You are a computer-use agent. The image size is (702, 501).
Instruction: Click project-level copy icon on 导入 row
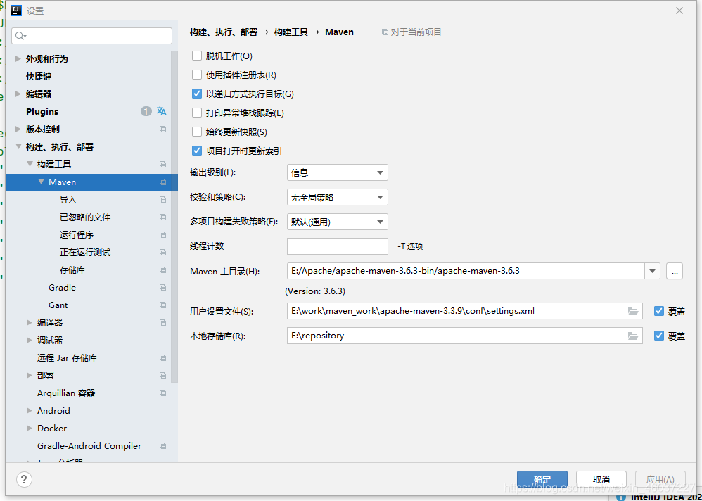[x=162, y=199]
